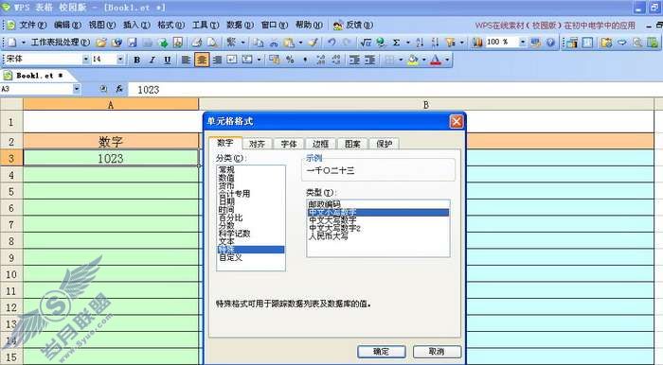Select 人民币大写 in the type list

pyautogui.click(x=328, y=236)
